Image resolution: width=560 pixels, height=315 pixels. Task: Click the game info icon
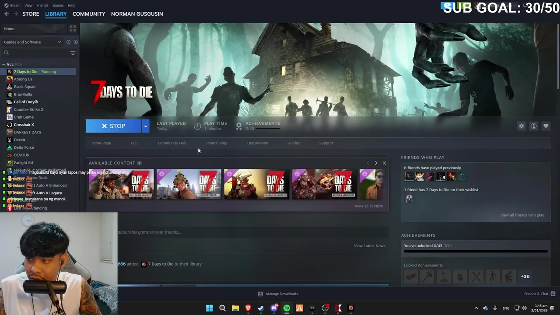pos(534,126)
